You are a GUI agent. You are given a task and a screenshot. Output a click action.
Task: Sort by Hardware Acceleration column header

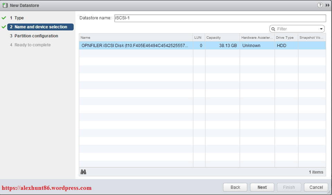257,37
